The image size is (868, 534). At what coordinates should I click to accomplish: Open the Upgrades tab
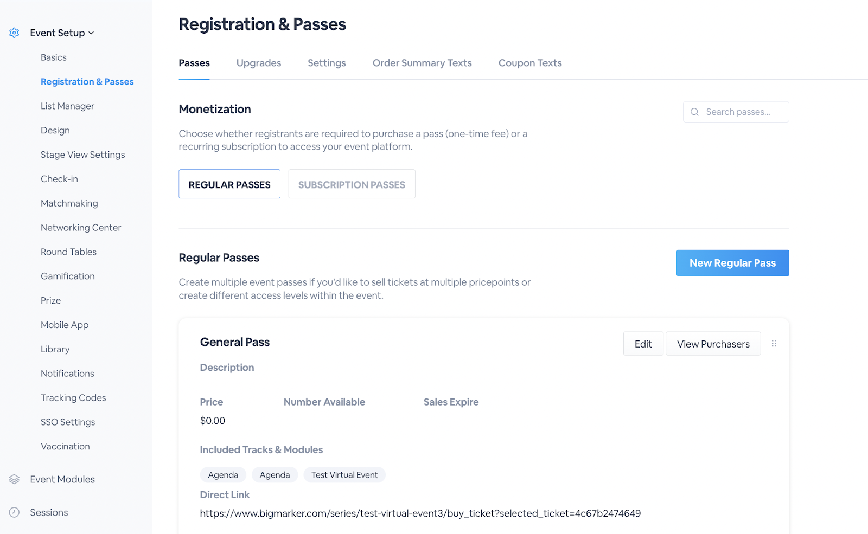[259, 63]
